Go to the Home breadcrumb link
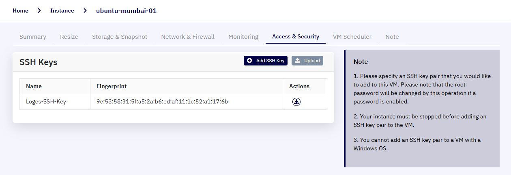The width and height of the screenshot is (511, 175). click(20, 11)
